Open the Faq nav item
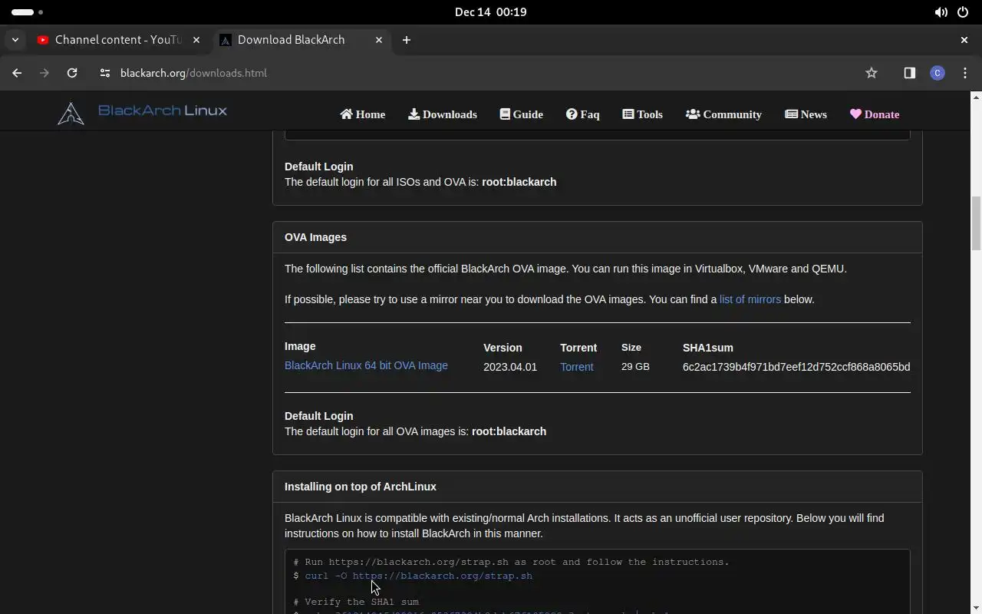 click(583, 114)
